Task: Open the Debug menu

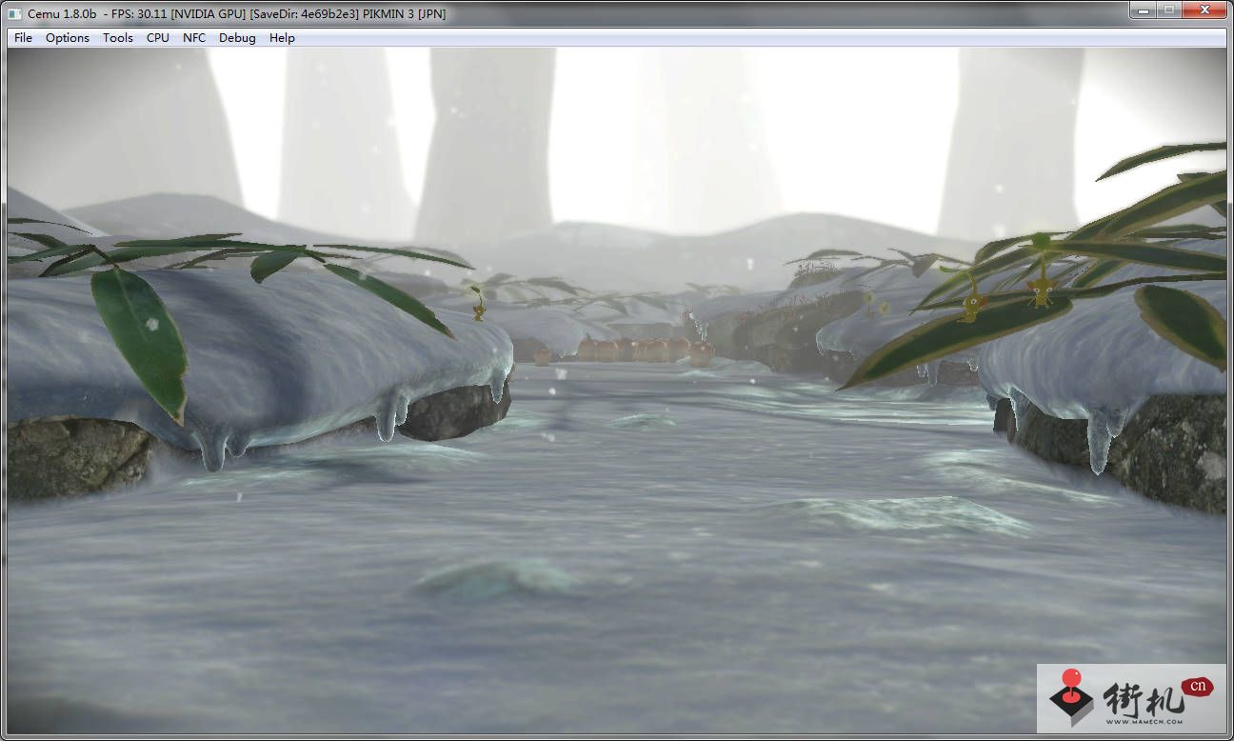Action: pos(237,38)
